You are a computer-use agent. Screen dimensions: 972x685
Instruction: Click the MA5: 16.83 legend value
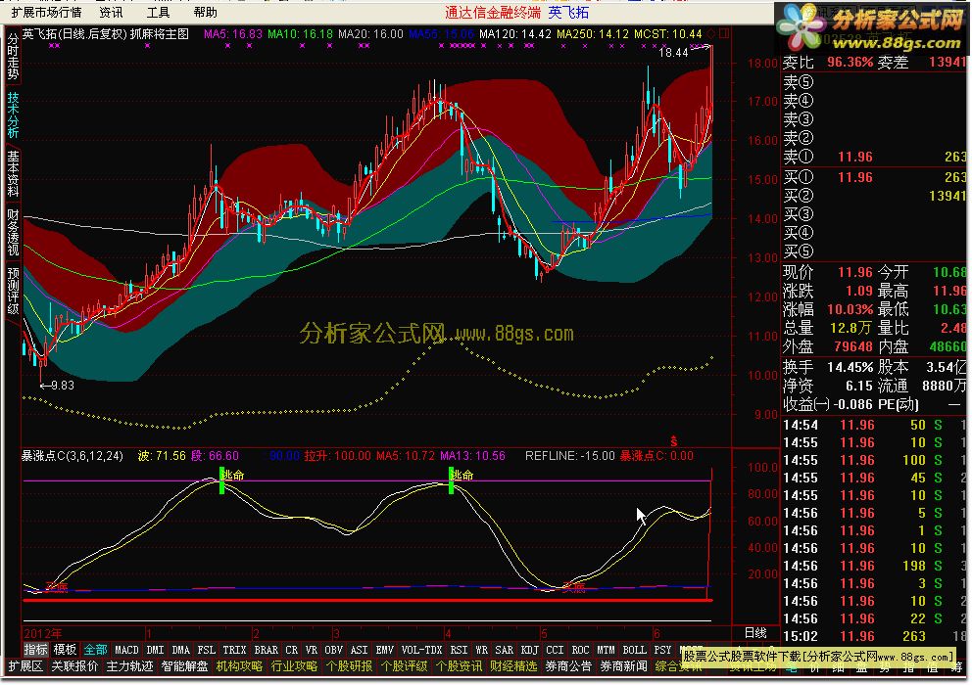233,34
